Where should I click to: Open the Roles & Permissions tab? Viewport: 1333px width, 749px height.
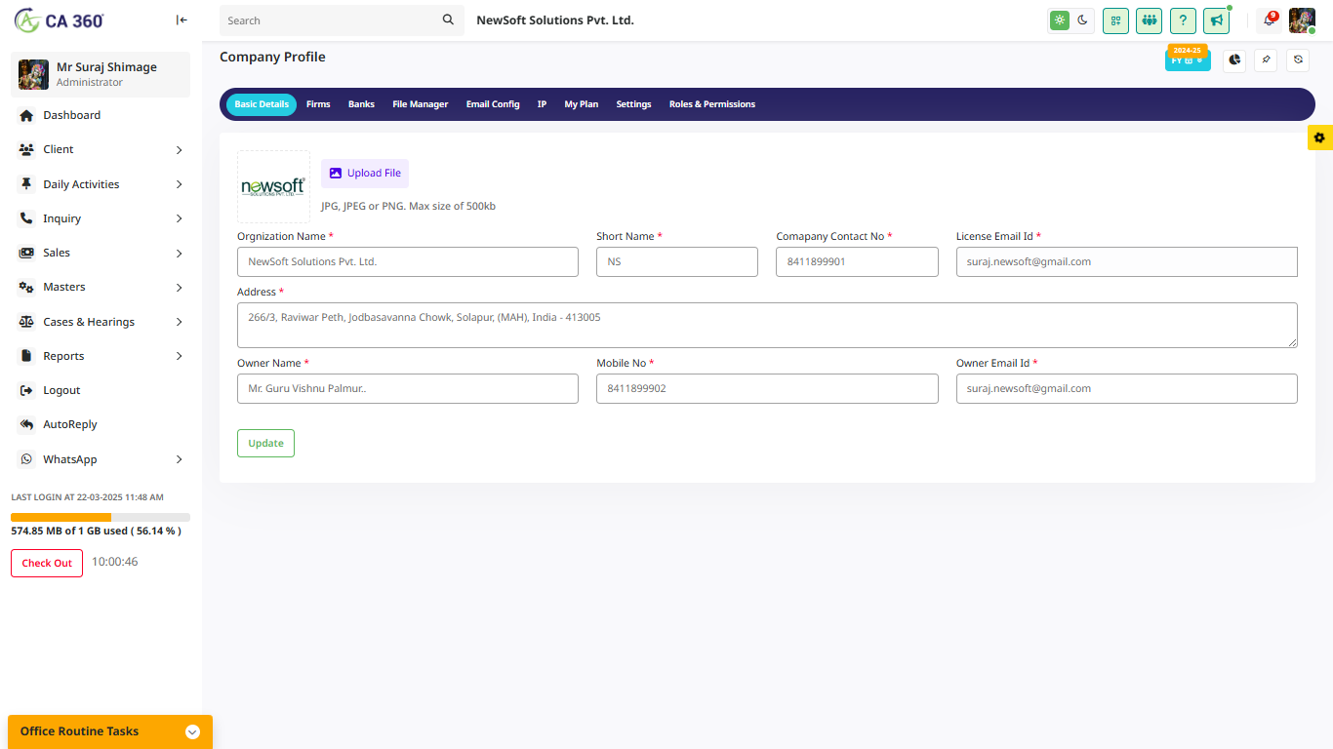click(x=712, y=104)
